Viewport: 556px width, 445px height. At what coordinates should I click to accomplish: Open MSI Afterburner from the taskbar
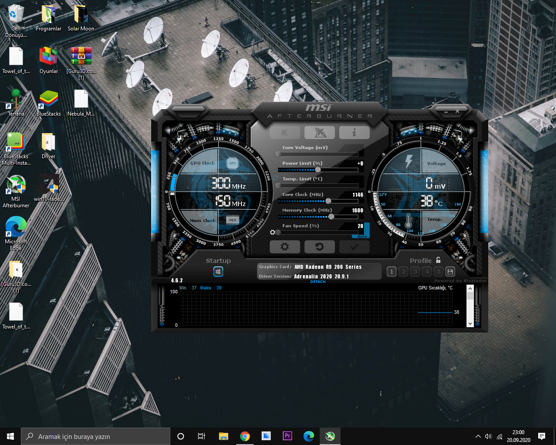tap(330, 436)
